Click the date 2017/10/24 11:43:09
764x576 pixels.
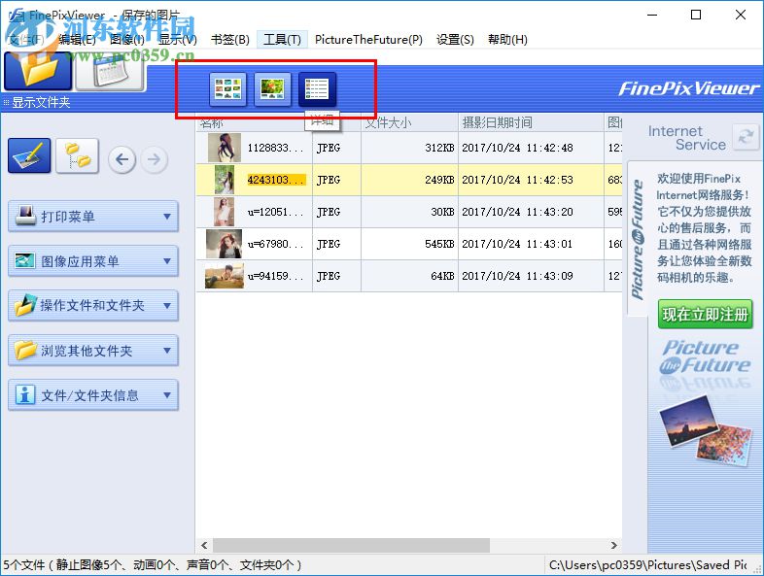point(517,276)
